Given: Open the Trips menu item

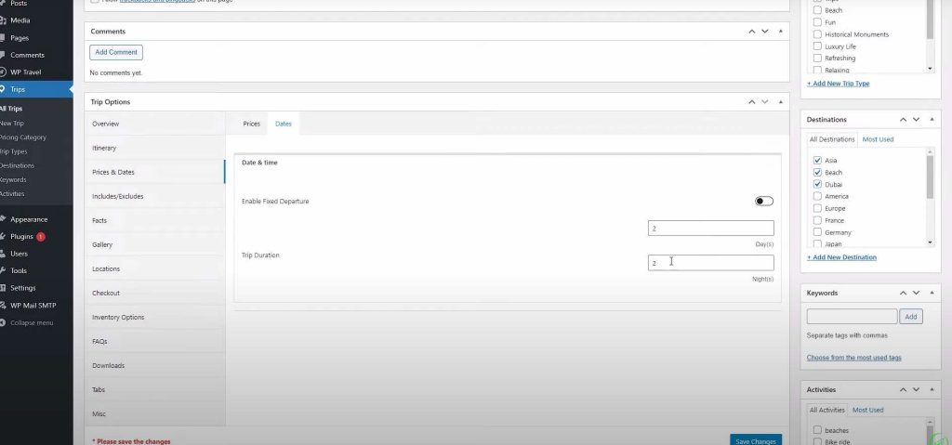Looking at the screenshot, I should 18,89.
